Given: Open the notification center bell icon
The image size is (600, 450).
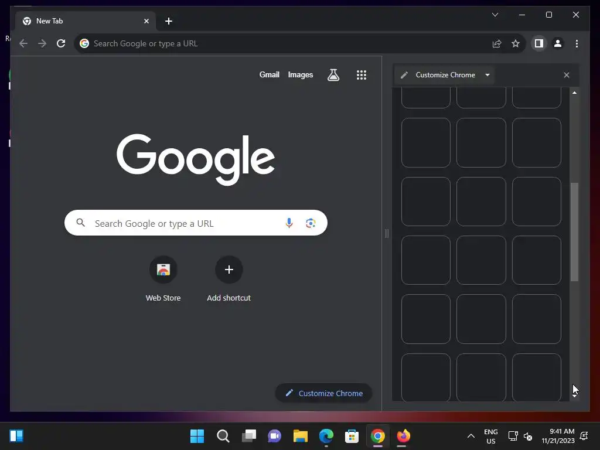Looking at the screenshot, I should [x=584, y=436].
